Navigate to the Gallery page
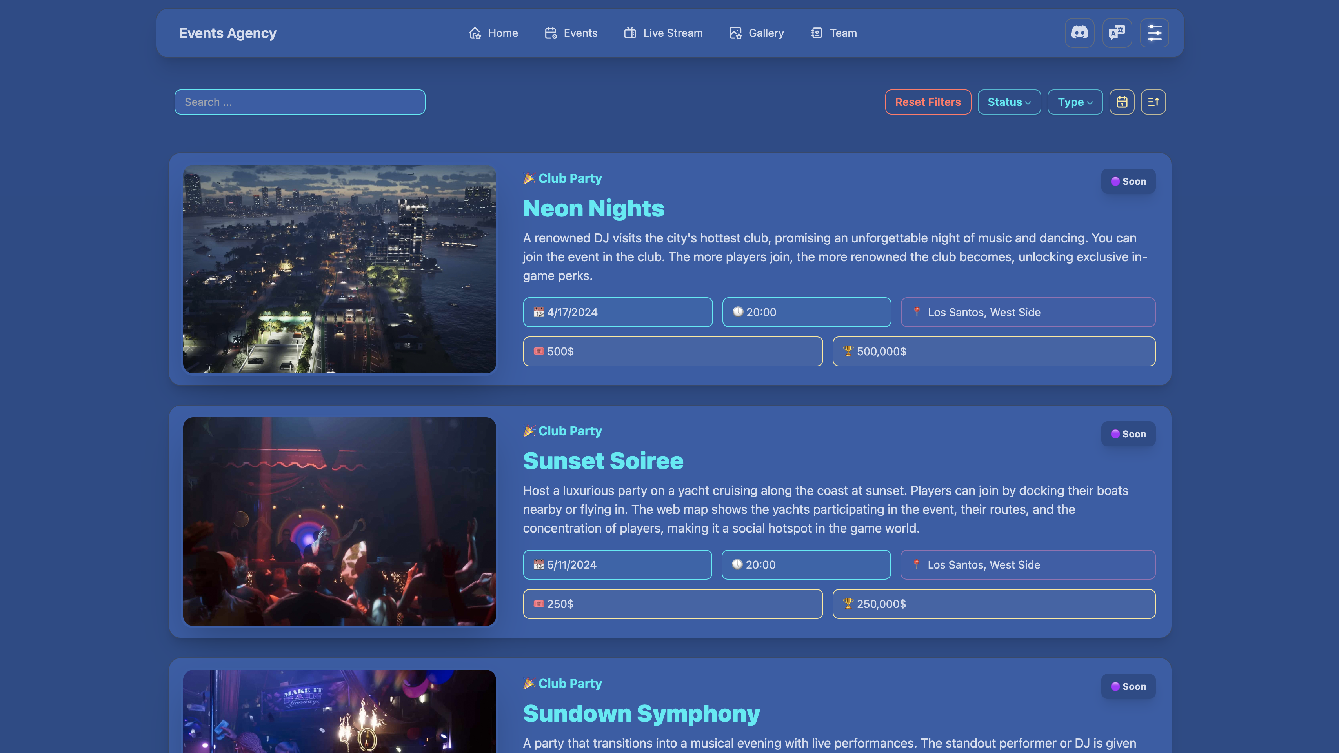The width and height of the screenshot is (1339, 753). click(x=756, y=33)
